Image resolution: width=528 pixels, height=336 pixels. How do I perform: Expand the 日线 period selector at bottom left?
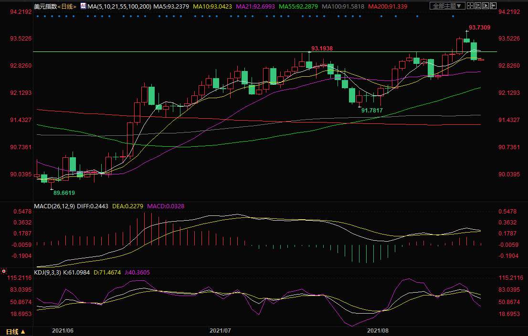pyautogui.click(x=15, y=331)
